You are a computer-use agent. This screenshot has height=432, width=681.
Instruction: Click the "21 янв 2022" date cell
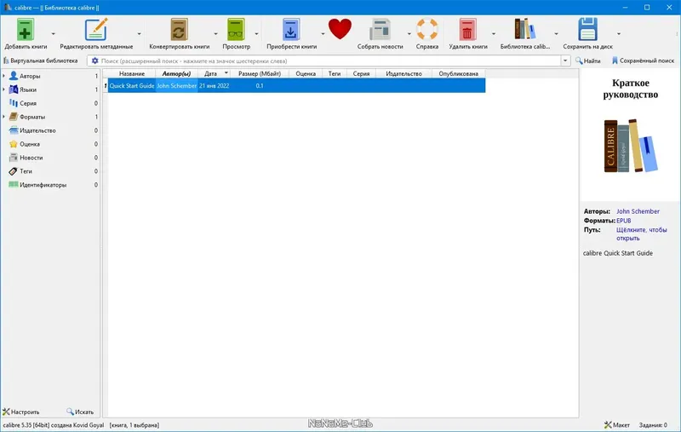tap(214, 85)
